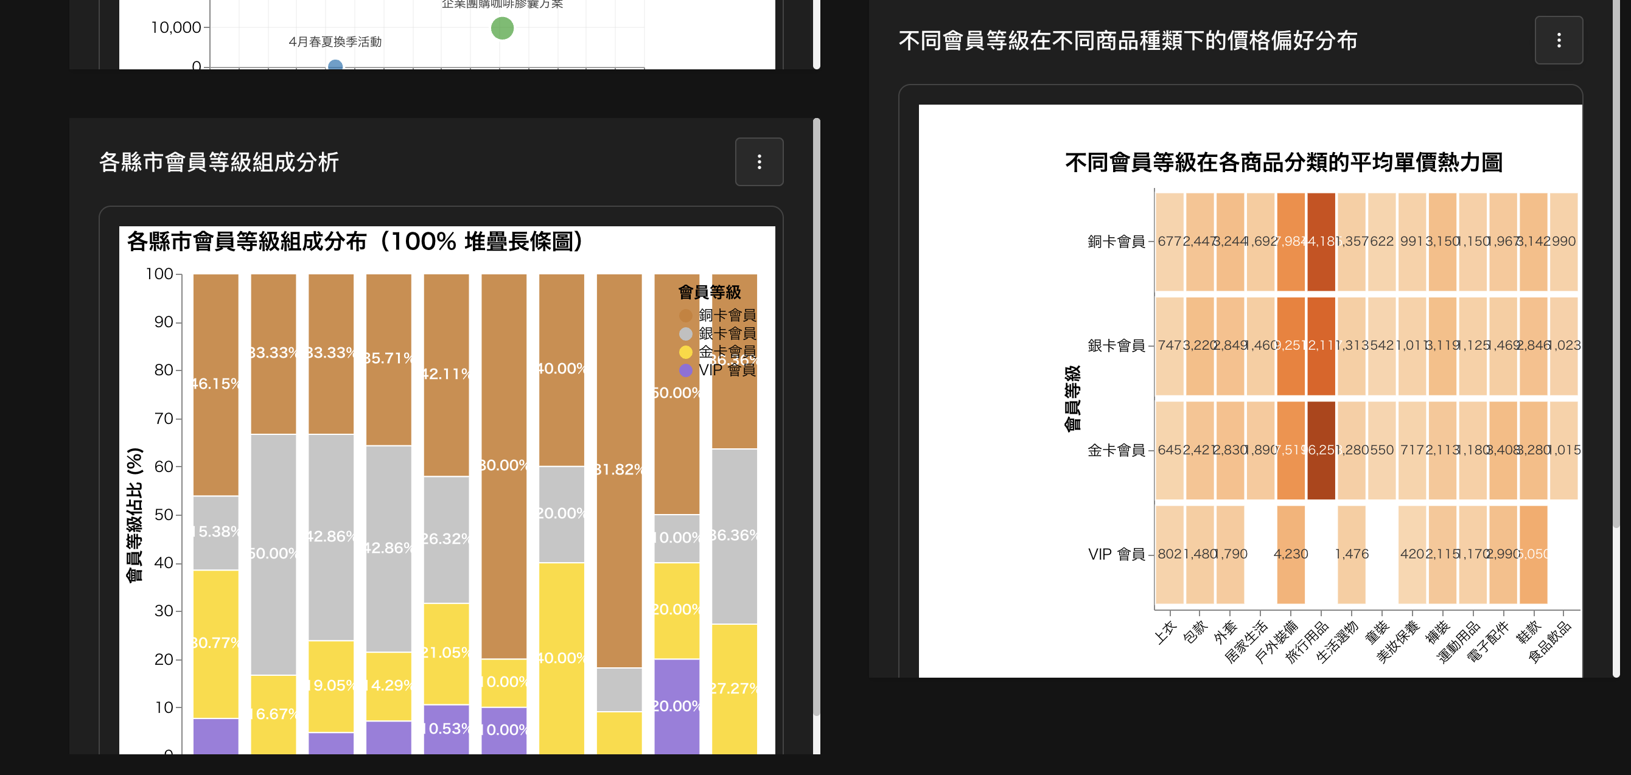Click the darkest 金卡會員 旅行用品 heatmap cell
Image resolution: width=1631 pixels, height=775 pixels.
coord(1321,450)
